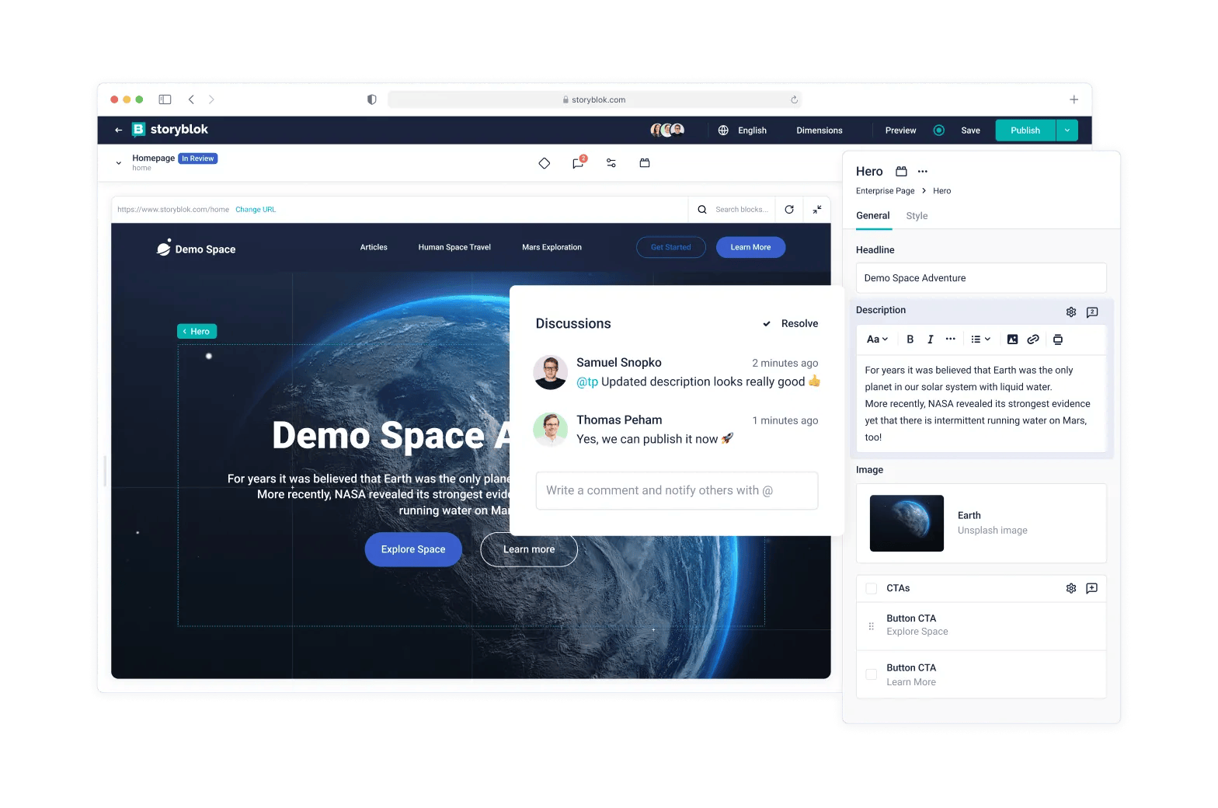Switch to the General tab
The image size is (1218, 808).
(x=873, y=216)
